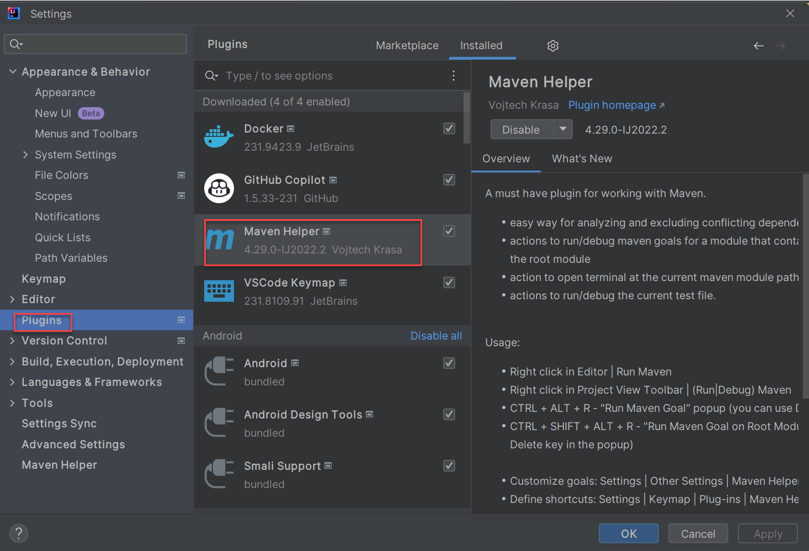Click the IntelliJ IDEA logo in title bar
809x551 pixels.
pyautogui.click(x=14, y=13)
